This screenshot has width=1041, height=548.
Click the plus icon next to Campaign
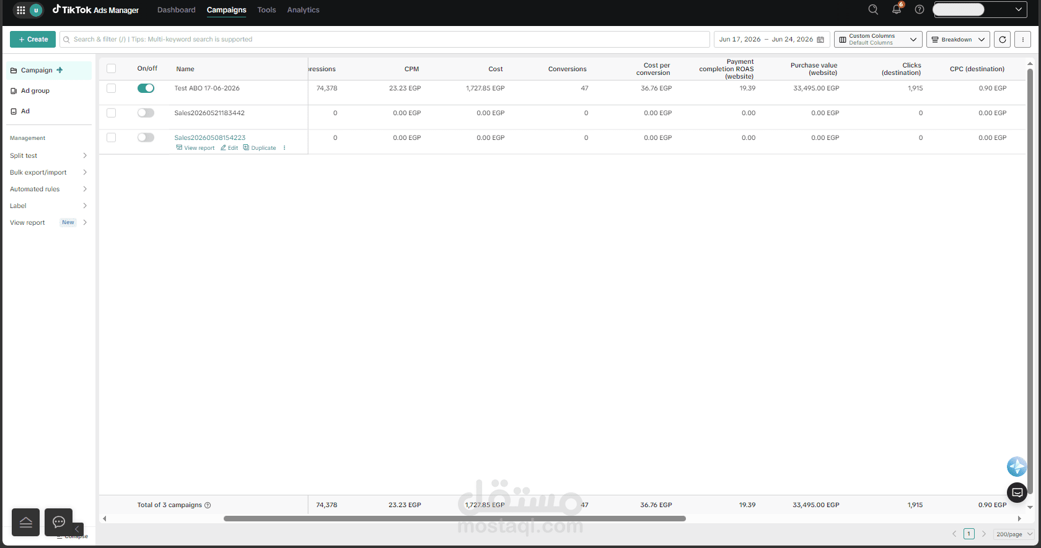pos(59,70)
